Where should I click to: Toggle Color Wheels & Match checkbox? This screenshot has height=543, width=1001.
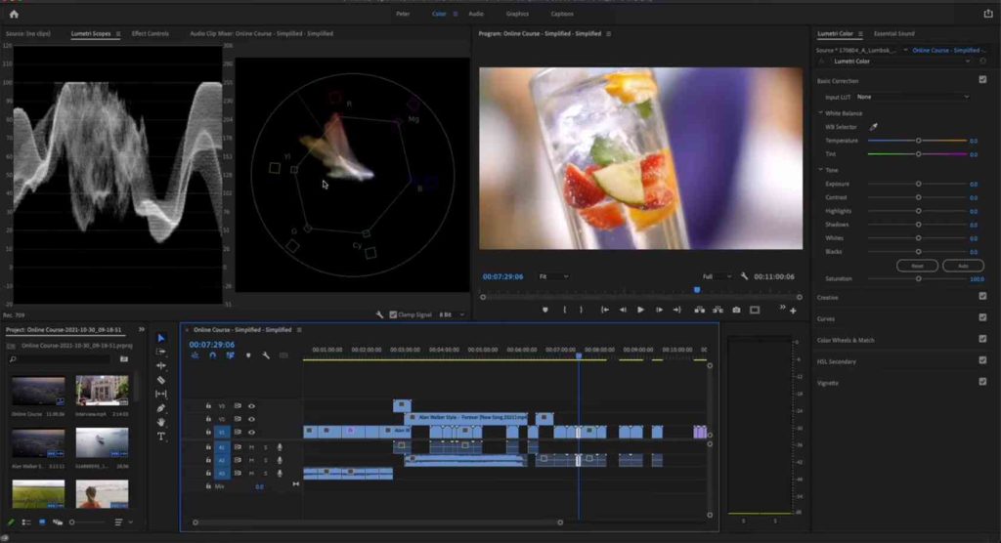click(x=982, y=339)
